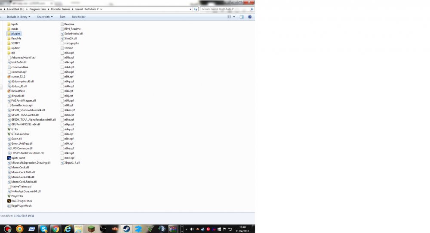This screenshot has width=430, height=233.
Task: Open the Share with dropdown
Action: coord(45,17)
